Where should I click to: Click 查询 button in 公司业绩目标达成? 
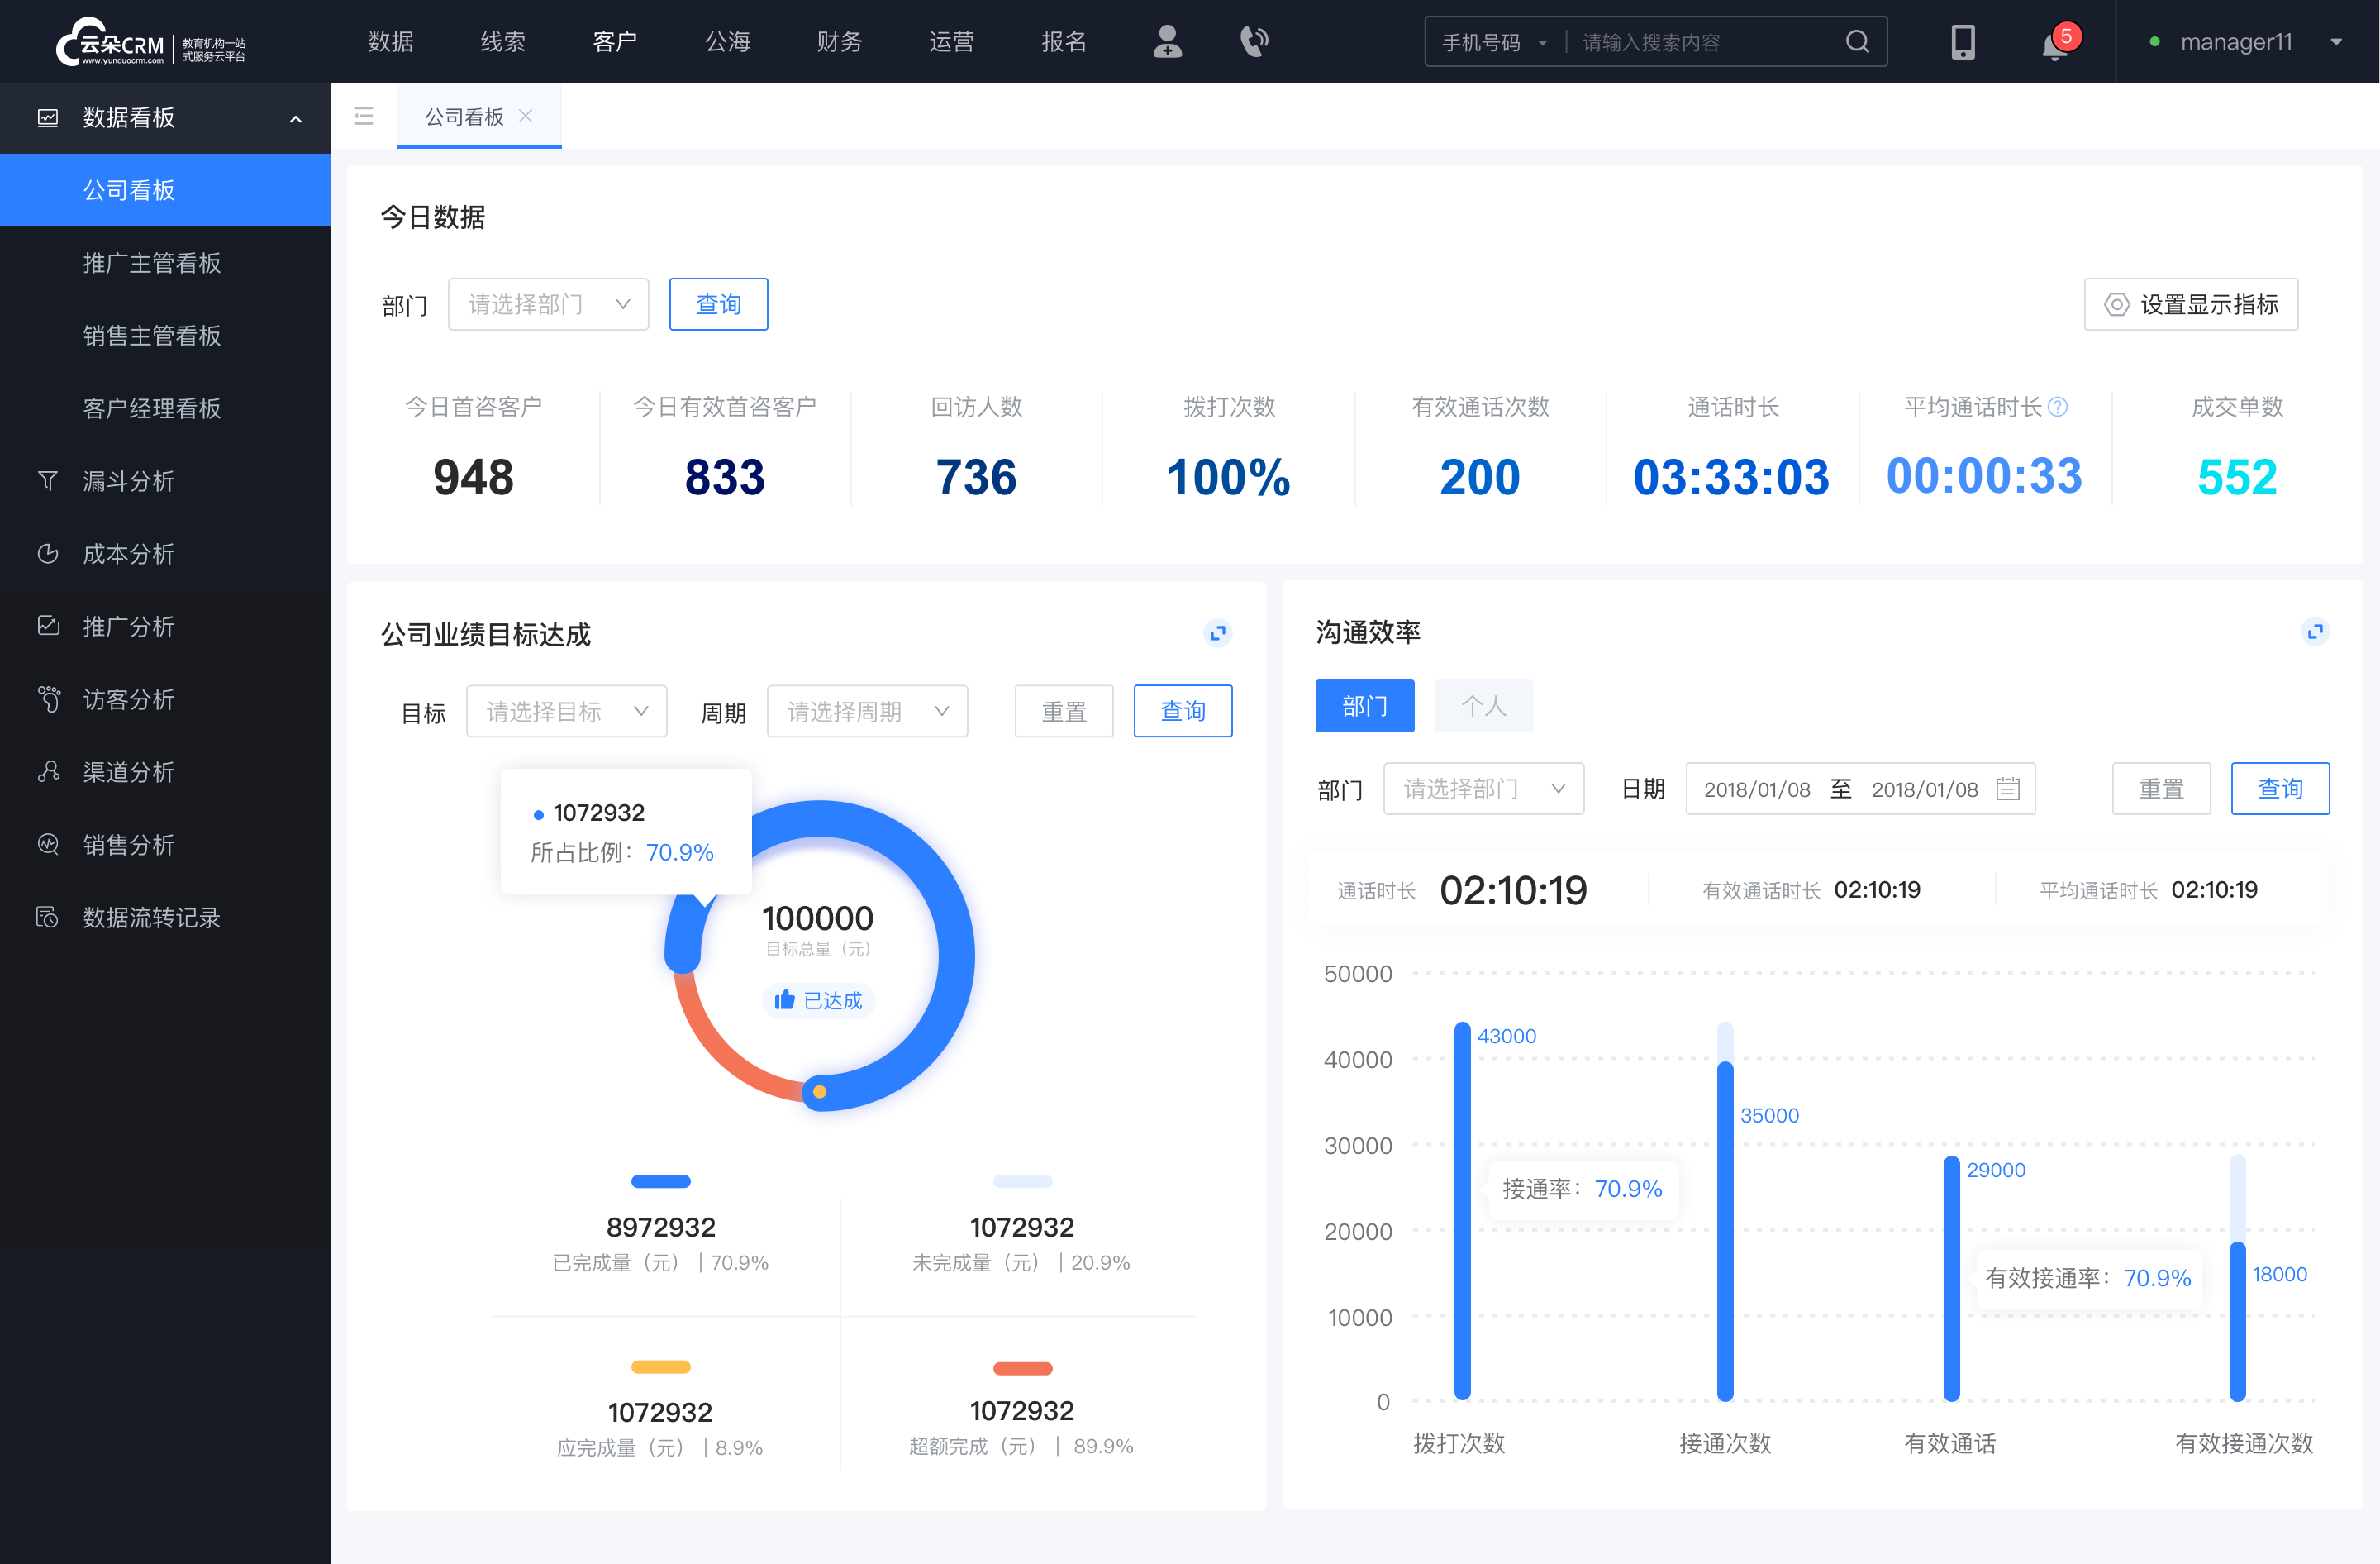click(x=1183, y=710)
